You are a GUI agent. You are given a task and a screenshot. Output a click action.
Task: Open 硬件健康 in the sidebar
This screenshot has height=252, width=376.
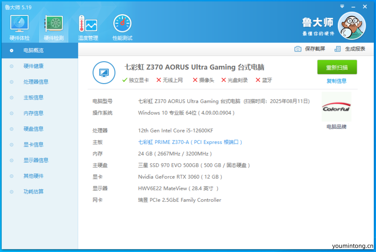click(x=40, y=66)
